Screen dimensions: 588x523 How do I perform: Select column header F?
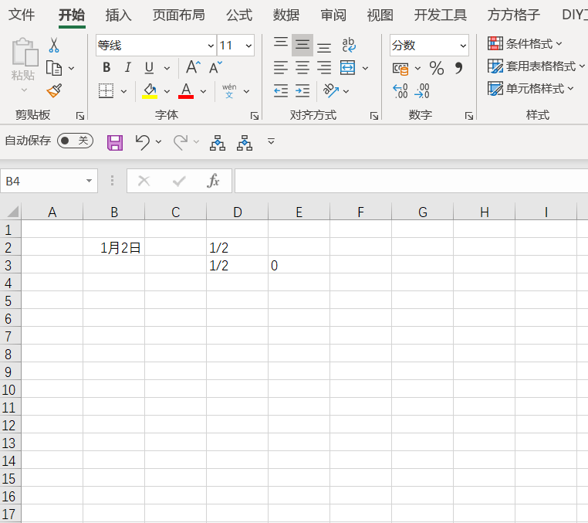point(361,212)
